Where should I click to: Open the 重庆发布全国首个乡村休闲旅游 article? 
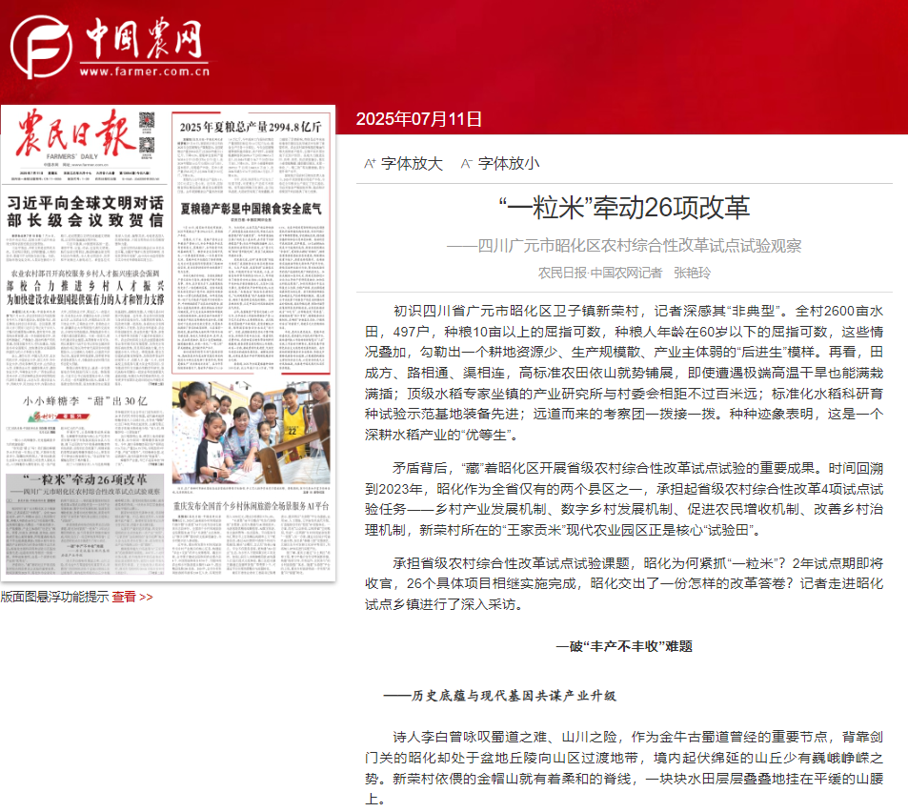coord(252,505)
